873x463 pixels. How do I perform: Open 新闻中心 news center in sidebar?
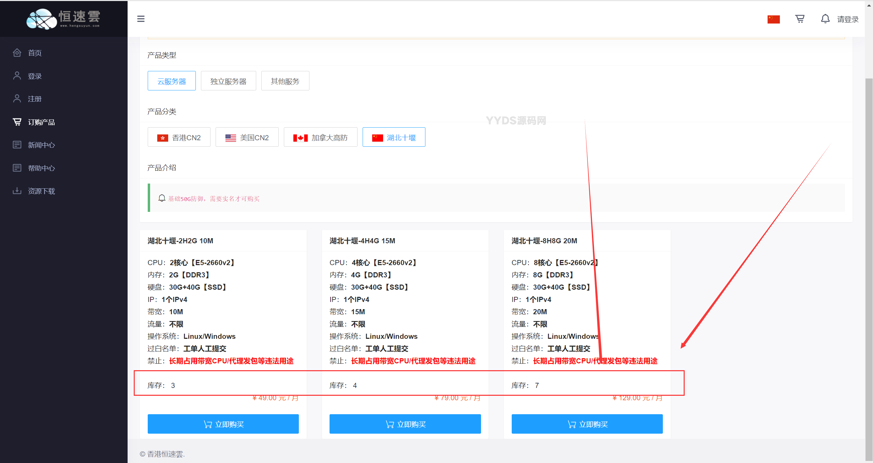41,145
